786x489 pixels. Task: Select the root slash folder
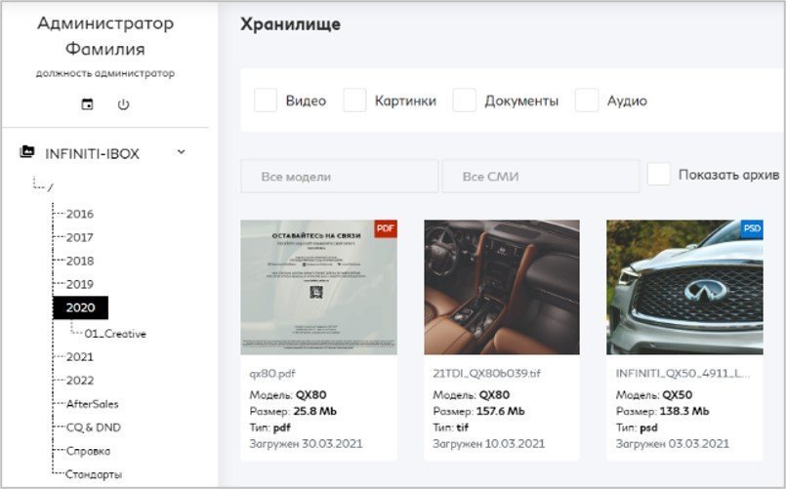(51, 187)
